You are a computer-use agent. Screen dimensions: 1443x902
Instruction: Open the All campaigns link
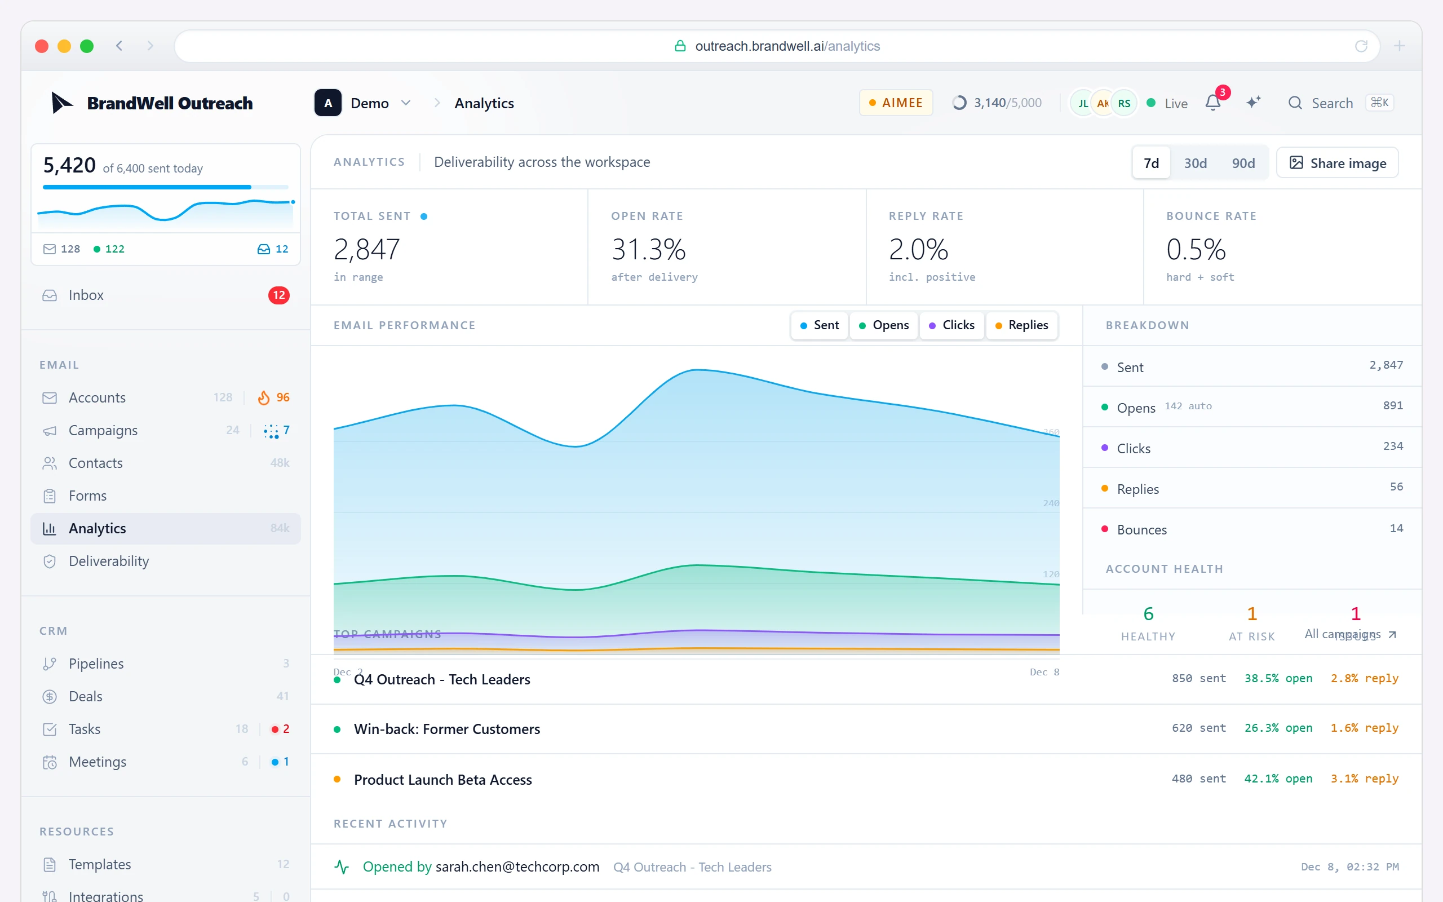tap(1350, 634)
